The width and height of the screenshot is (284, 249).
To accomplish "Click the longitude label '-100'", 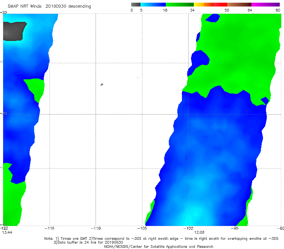I will 188,228.
